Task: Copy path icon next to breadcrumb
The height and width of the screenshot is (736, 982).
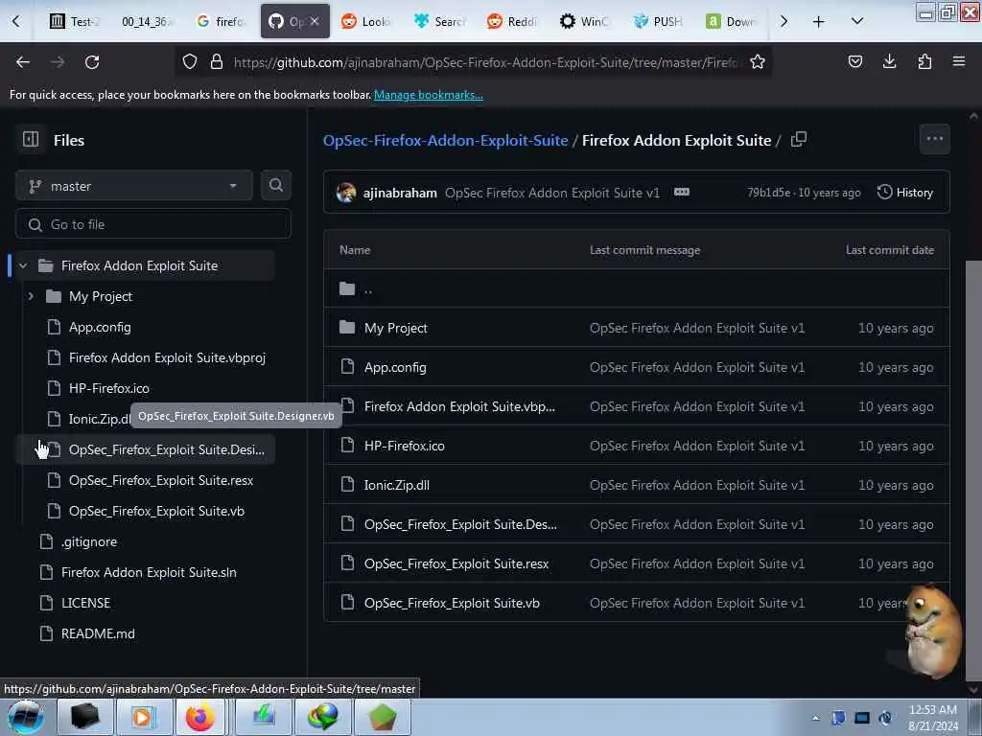Action: pyautogui.click(x=799, y=140)
